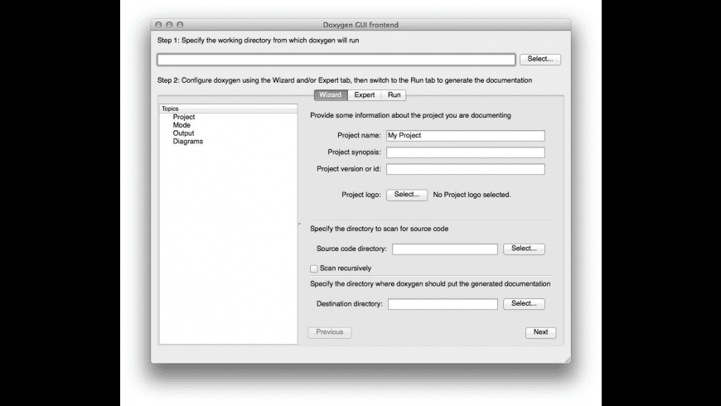This screenshot has height=406, width=721.
Task: Click Select button for working directory
Action: pos(540,59)
